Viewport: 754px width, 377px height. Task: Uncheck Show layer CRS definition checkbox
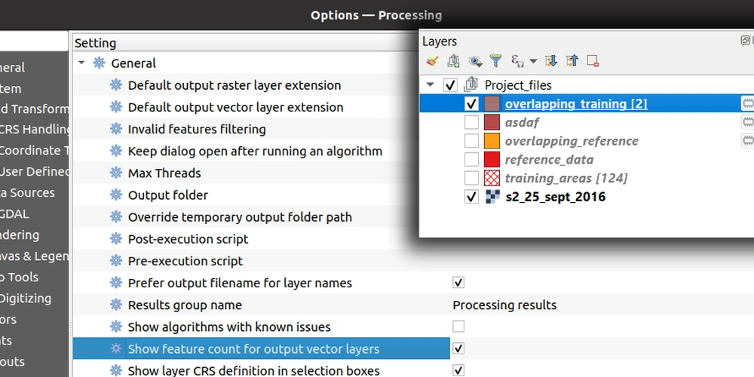click(x=458, y=371)
